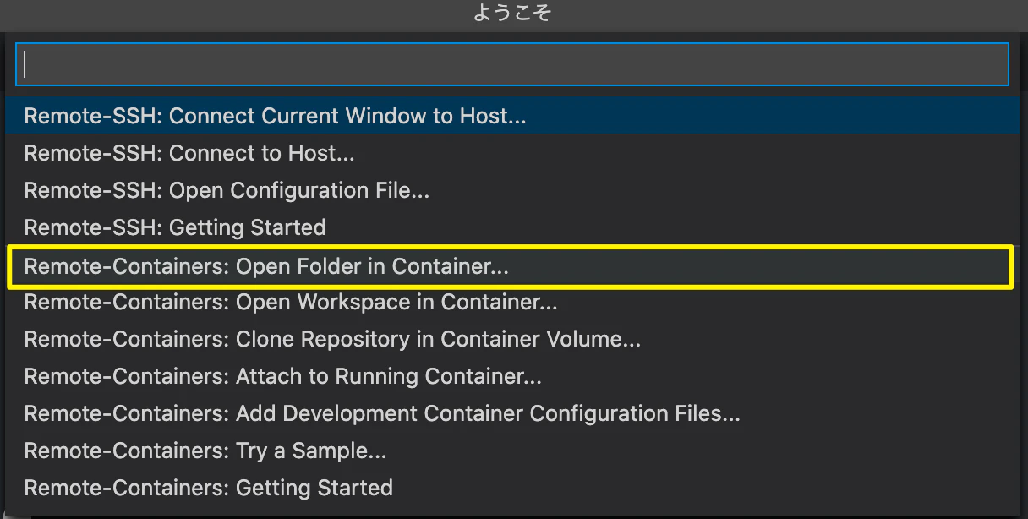1028x519 pixels.
Task: Click the command mentioning Configuration Files
Action: pos(382,413)
